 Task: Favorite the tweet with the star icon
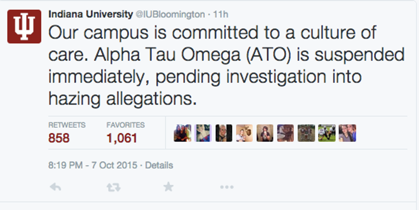click(168, 187)
